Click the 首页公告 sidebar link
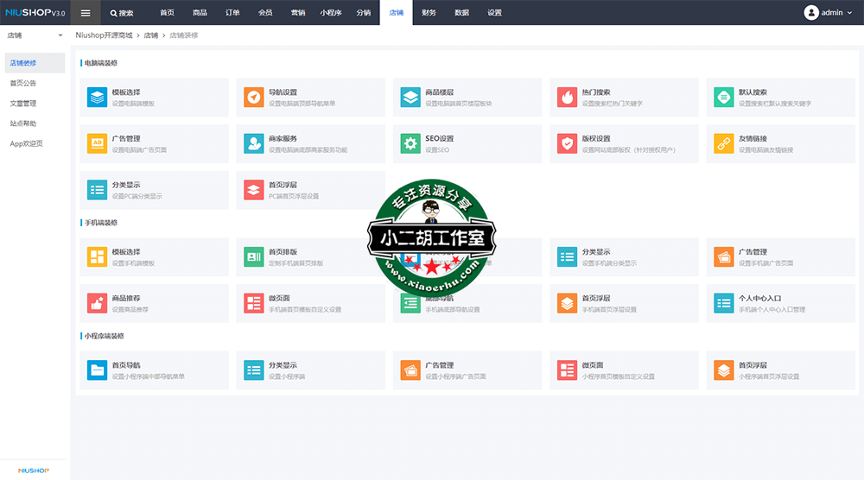 click(x=23, y=83)
